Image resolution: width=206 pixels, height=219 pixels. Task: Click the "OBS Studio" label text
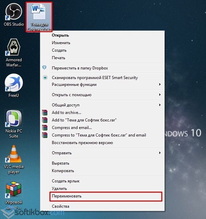pyautogui.click(x=14, y=24)
